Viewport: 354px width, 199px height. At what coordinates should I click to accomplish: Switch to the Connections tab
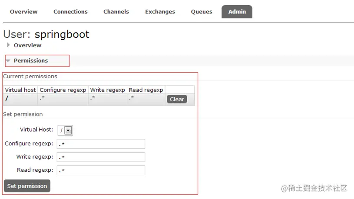point(70,12)
